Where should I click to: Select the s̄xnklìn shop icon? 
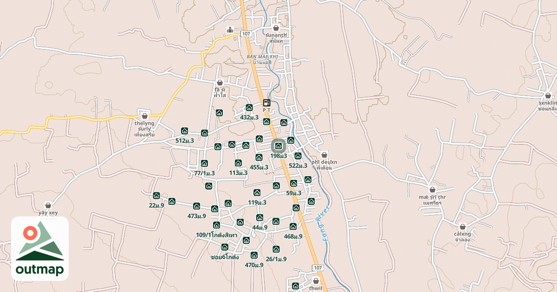coord(548,95)
